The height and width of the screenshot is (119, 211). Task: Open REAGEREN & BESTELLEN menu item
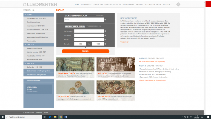(113, 4)
